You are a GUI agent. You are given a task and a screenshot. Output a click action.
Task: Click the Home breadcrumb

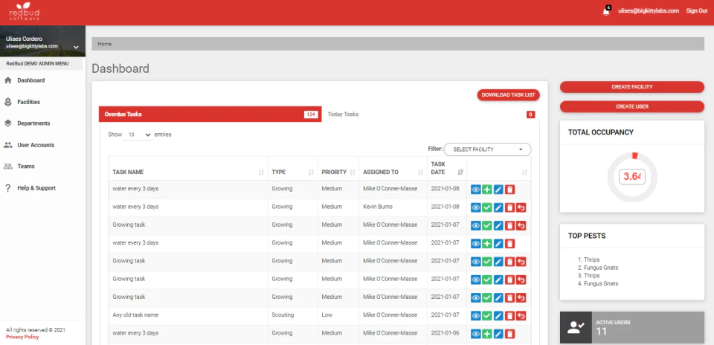[x=104, y=44]
